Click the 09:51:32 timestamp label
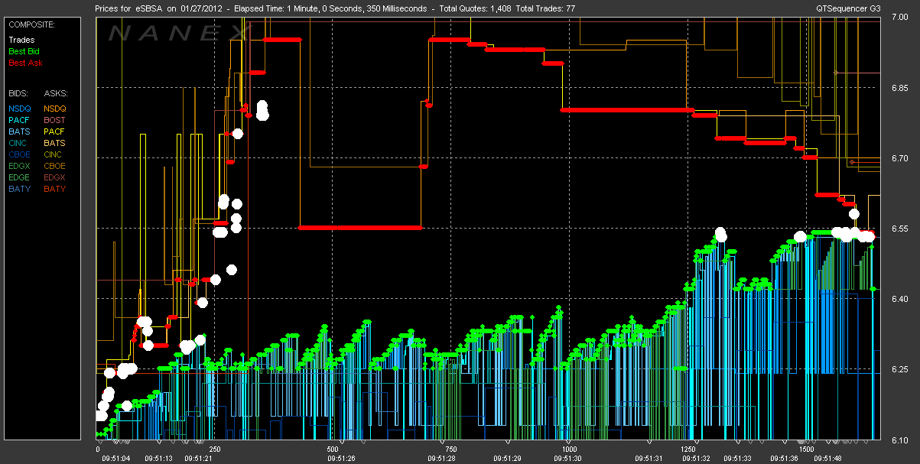Screen dimensions: 920x464 click(x=695, y=459)
